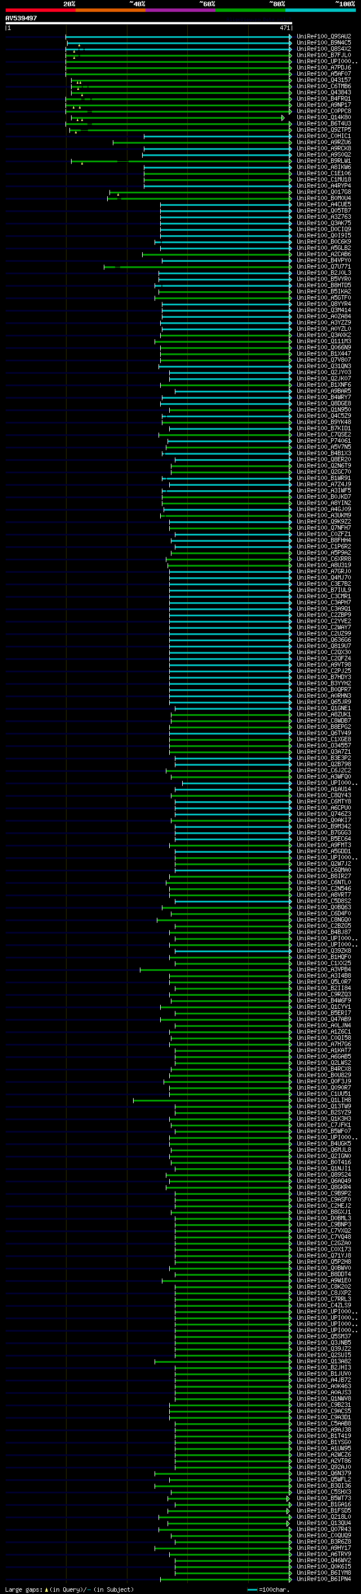The width and height of the screenshot is (361, 1594).
Task: Select the UniRef100_Q2W7J2 label
Action: tap(324, 863)
